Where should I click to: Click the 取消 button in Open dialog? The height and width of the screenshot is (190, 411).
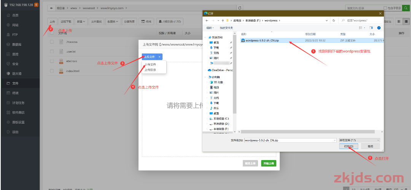click(x=370, y=146)
